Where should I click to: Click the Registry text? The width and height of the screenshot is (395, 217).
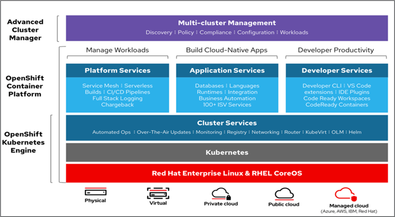click(237, 132)
